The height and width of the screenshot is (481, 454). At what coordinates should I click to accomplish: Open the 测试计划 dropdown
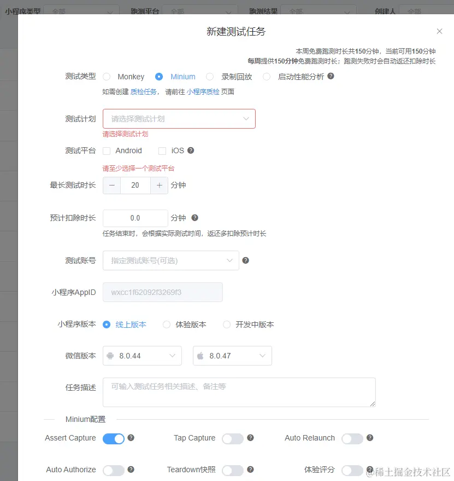pyautogui.click(x=179, y=119)
